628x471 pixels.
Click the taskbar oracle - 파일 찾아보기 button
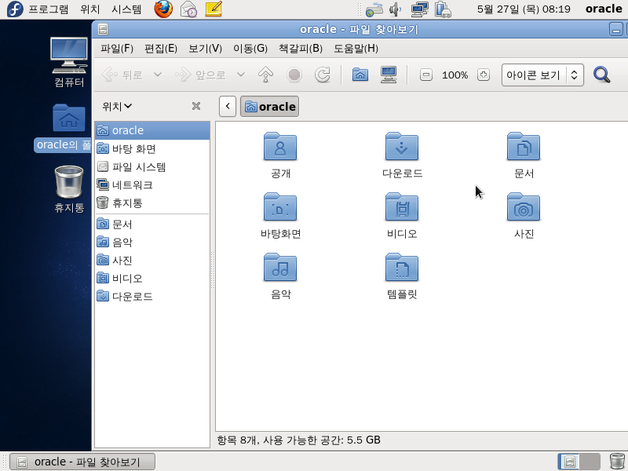tap(82, 462)
